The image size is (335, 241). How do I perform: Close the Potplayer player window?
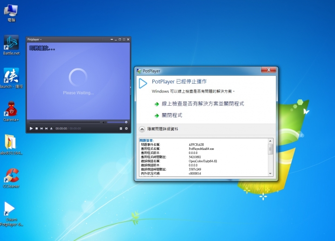(x=128, y=39)
